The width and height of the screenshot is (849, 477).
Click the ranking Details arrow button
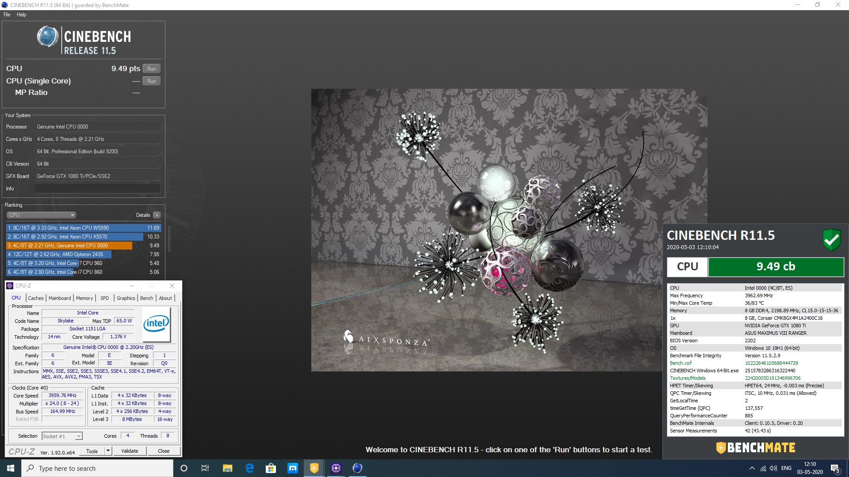tap(157, 215)
